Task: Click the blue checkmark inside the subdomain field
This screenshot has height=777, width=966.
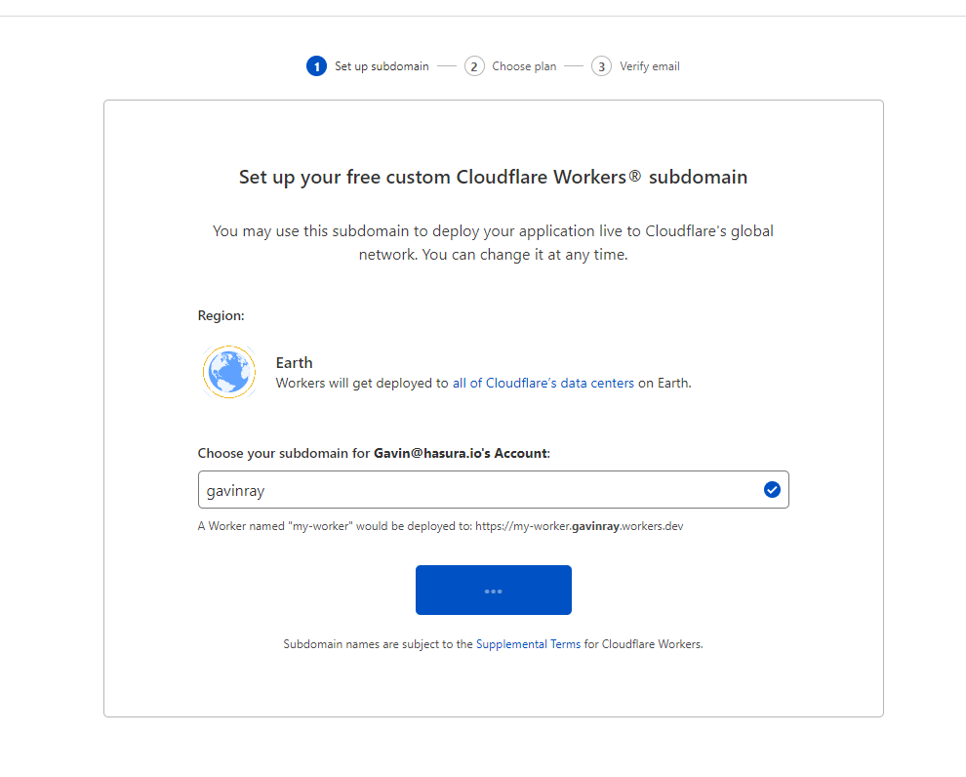Action: tap(772, 489)
